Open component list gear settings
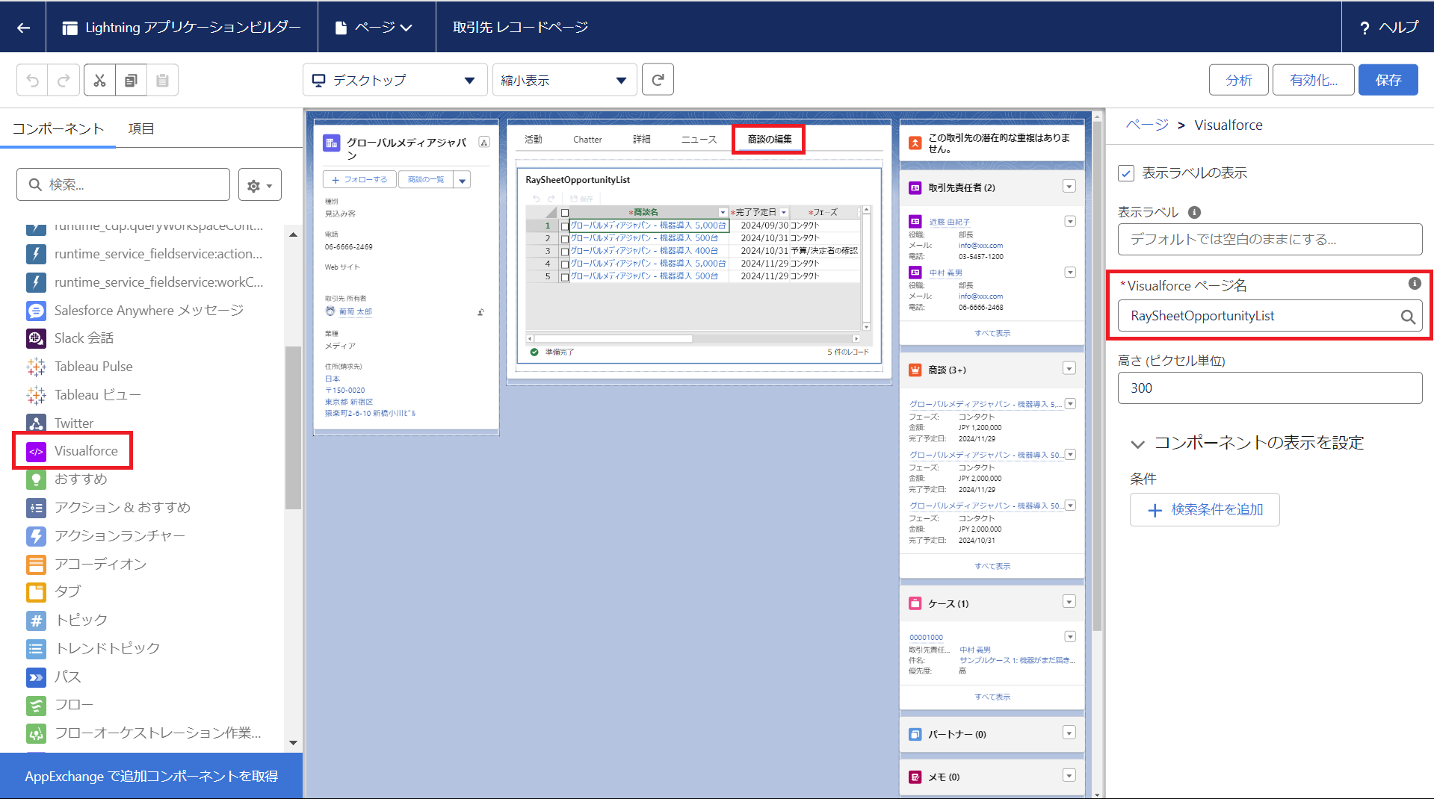 click(259, 185)
